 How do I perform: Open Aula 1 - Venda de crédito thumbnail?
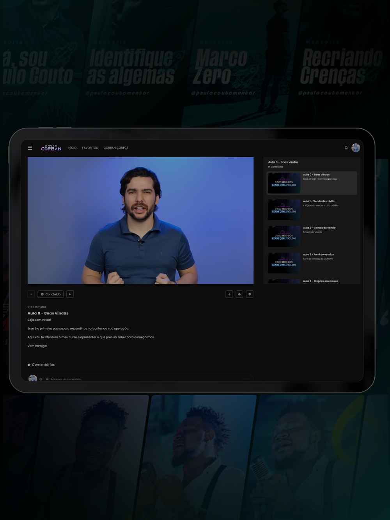284,210
